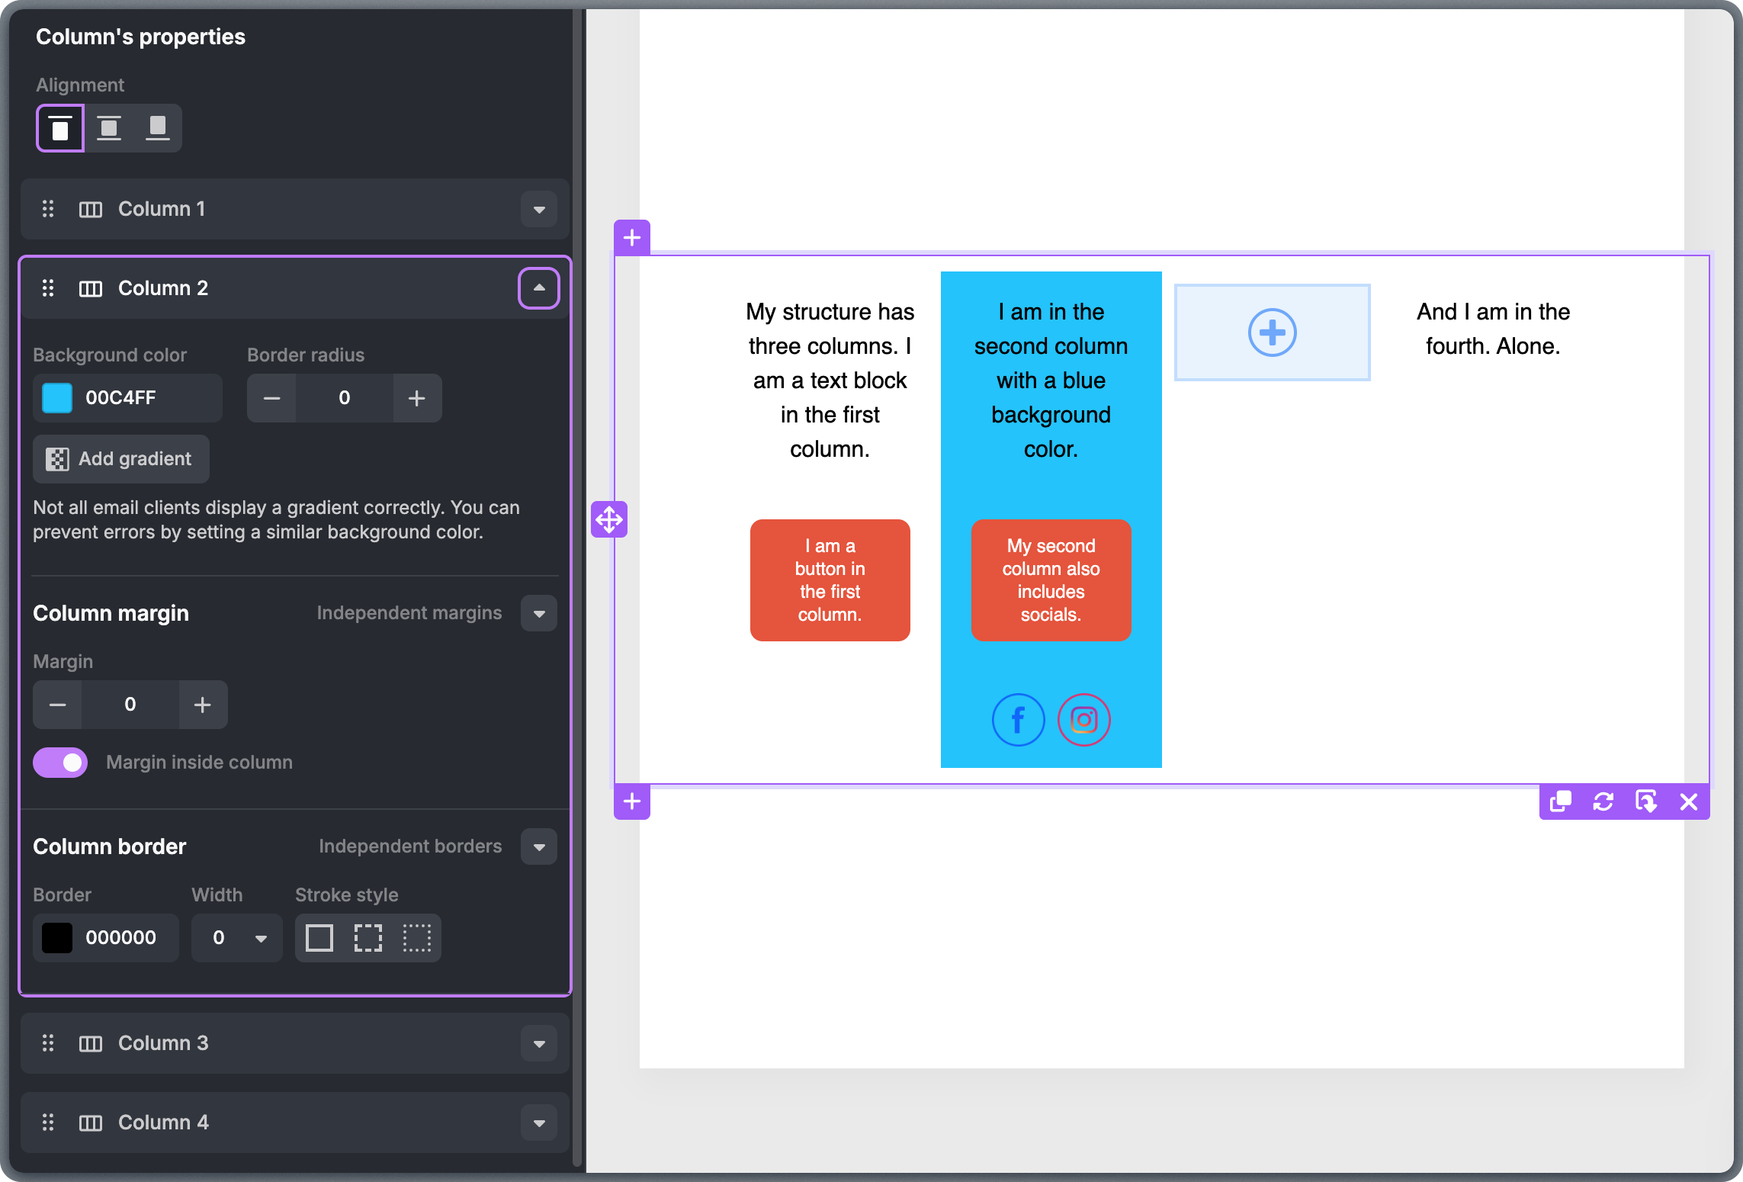The image size is (1743, 1182).
Task: Select dotted border stroke style
Action: pos(417,937)
